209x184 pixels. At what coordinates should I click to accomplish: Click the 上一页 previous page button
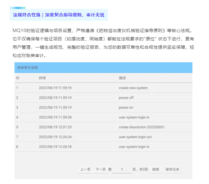85,169
